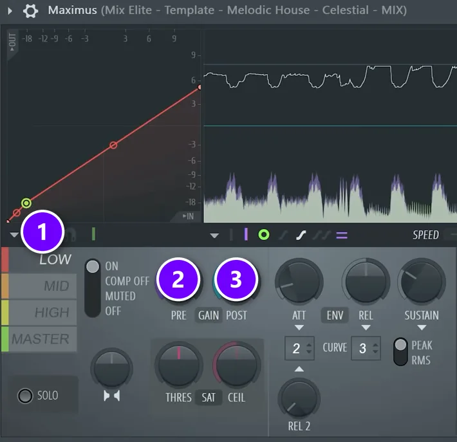
Task: Click the IN axis label
Action: (188, 216)
